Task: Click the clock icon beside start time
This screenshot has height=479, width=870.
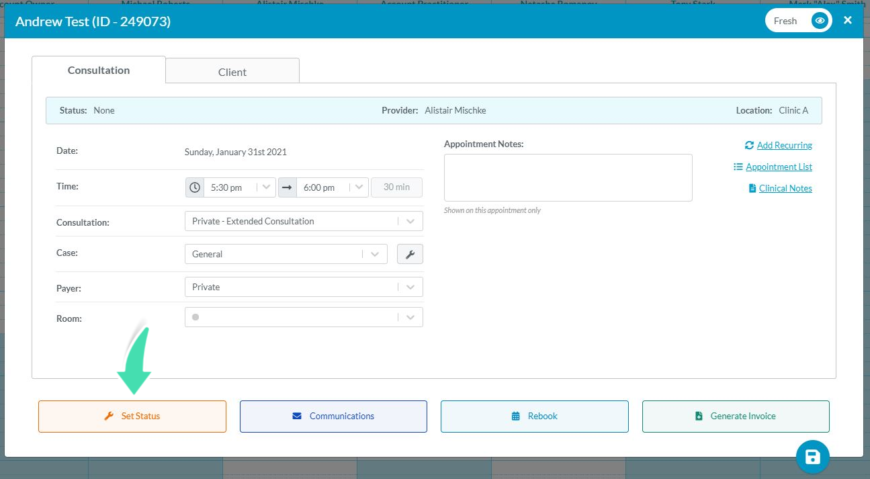Action: tap(195, 187)
